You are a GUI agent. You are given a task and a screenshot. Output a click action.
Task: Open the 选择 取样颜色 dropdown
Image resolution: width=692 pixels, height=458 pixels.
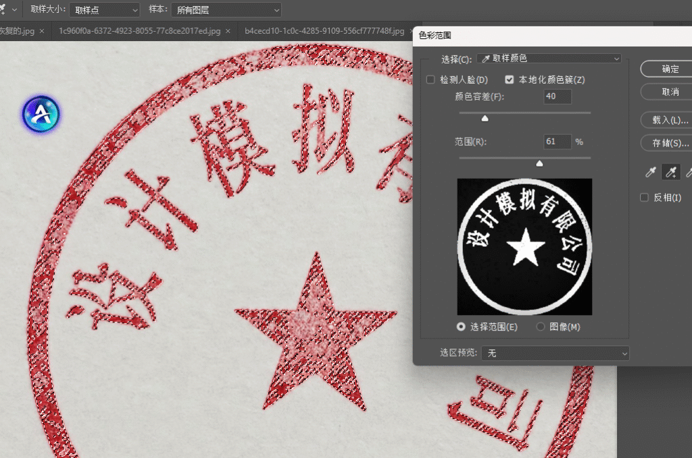pos(549,59)
